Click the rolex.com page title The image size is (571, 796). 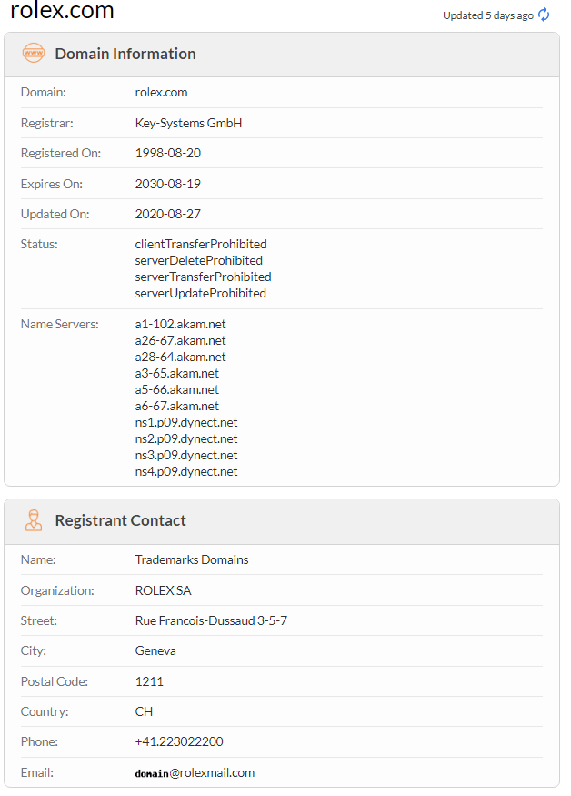pyautogui.click(x=63, y=12)
